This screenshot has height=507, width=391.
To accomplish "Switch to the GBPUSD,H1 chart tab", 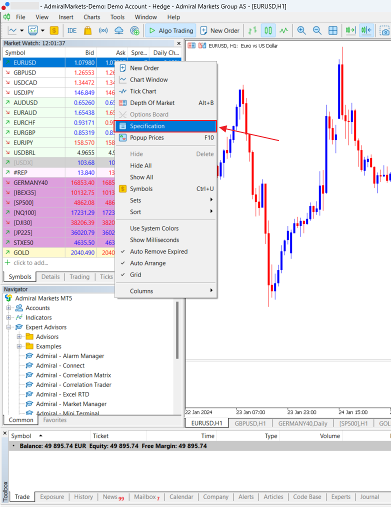I will click(x=250, y=423).
